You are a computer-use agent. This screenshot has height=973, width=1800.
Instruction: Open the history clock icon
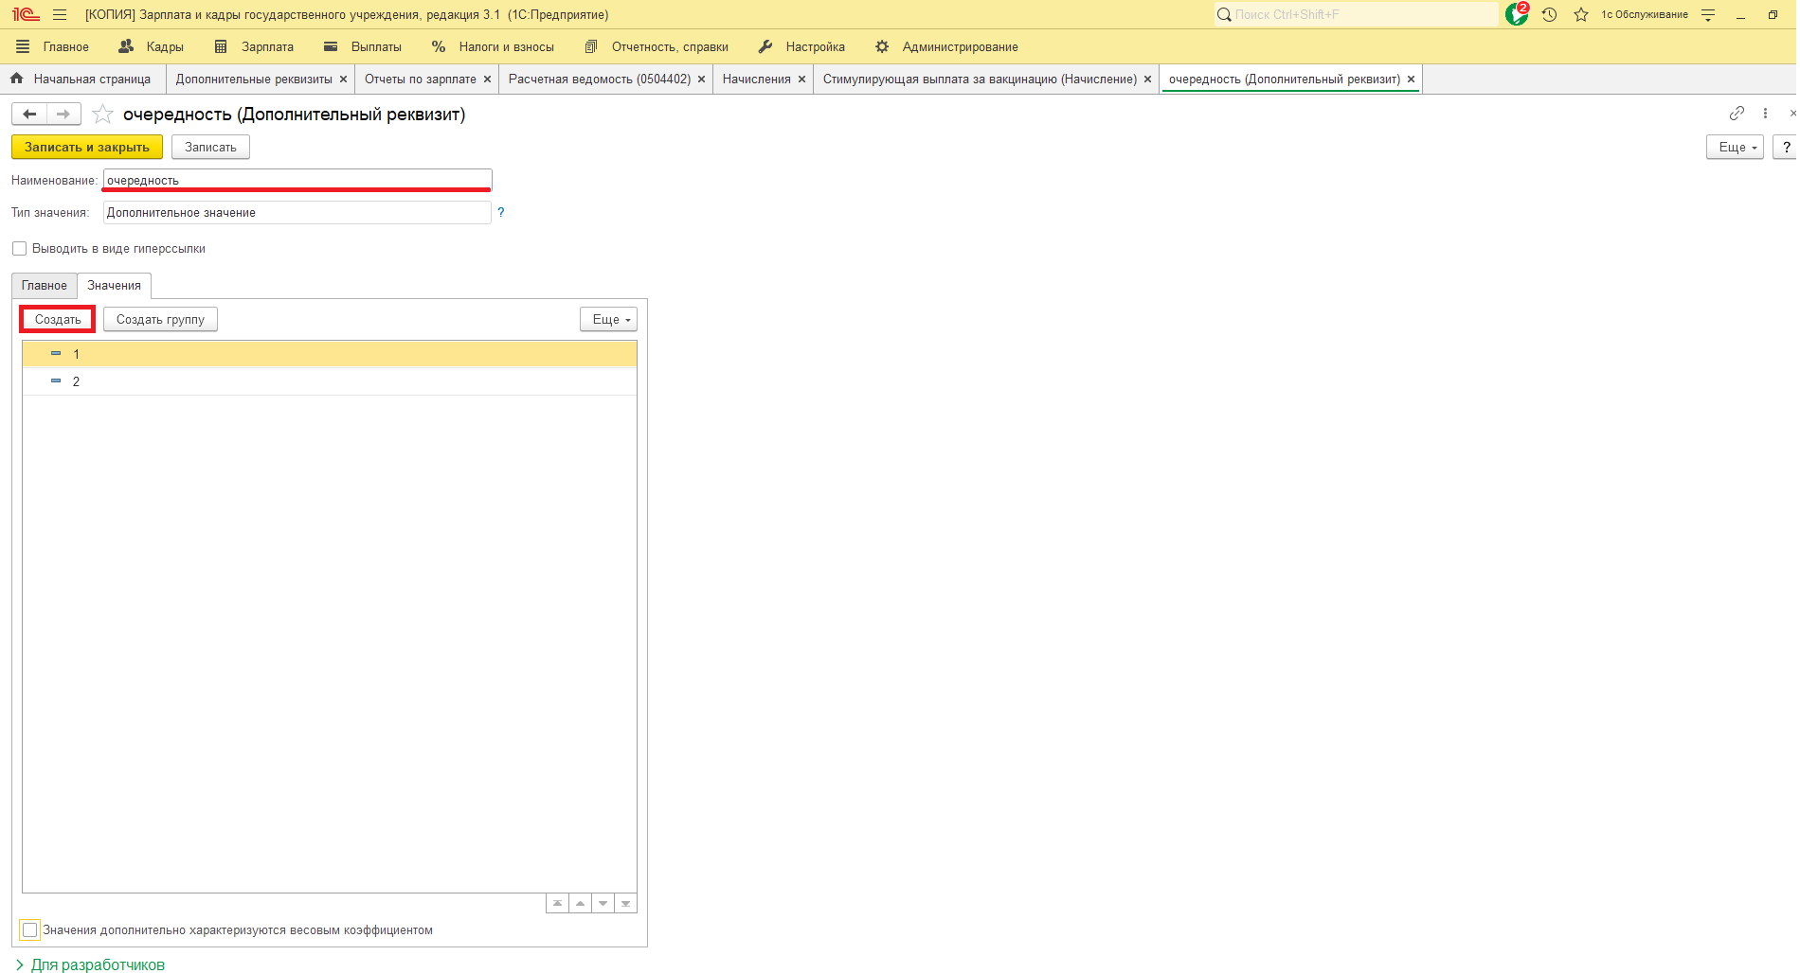pos(1549,14)
